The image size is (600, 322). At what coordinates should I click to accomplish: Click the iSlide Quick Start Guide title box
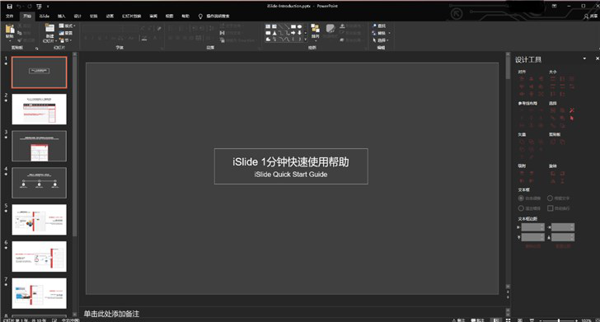291,166
